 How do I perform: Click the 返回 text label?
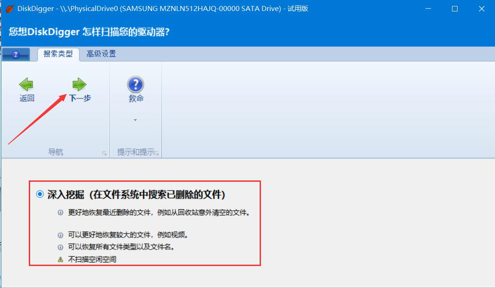[x=27, y=98]
